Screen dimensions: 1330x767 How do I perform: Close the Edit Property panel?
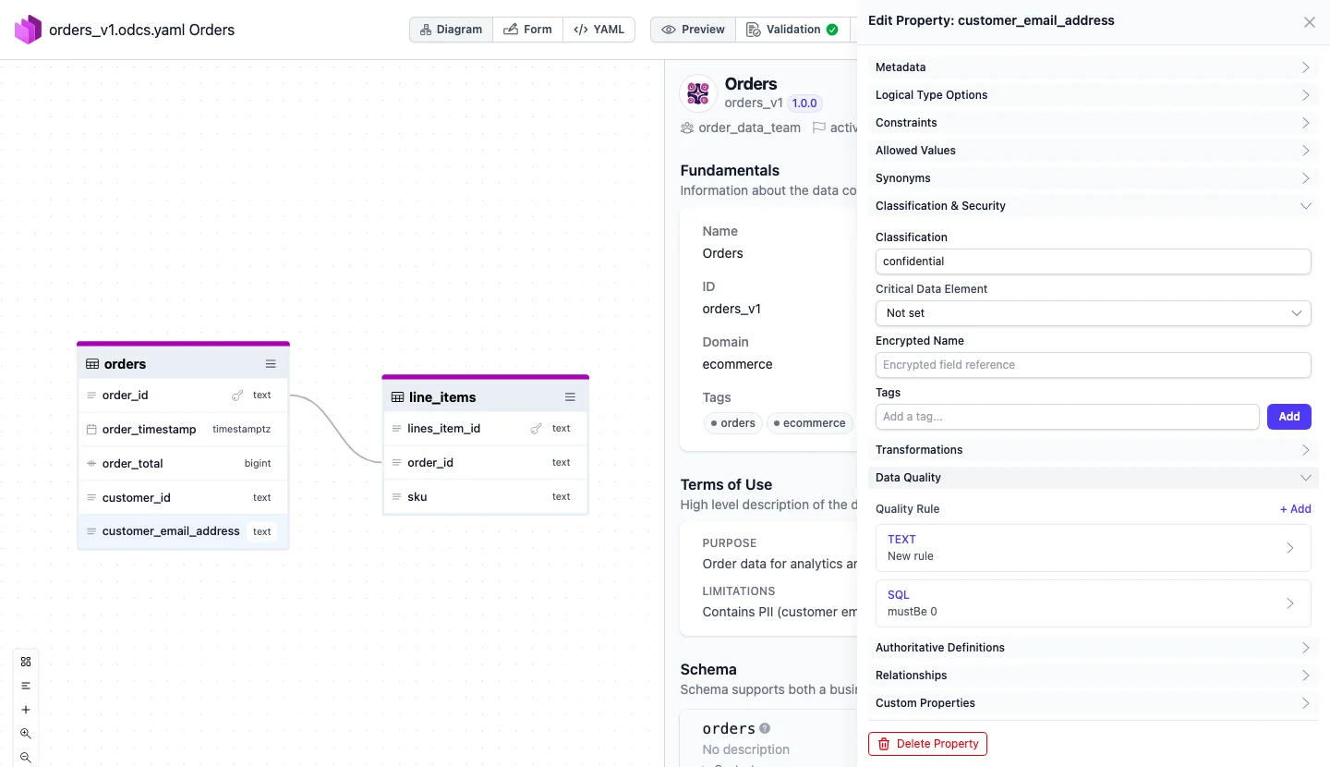click(x=1310, y=22)
